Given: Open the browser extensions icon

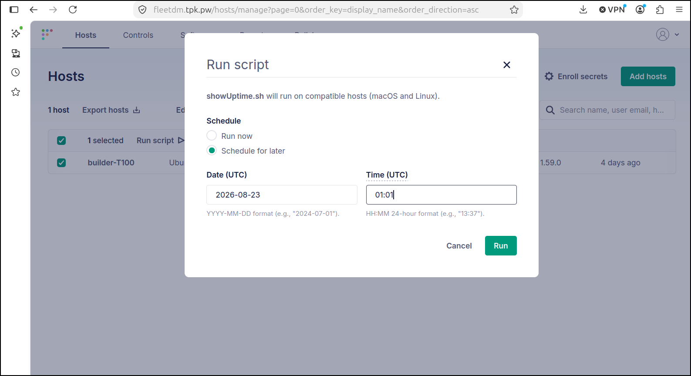Looking at the screenshot, I should click(x=660, y=10).
